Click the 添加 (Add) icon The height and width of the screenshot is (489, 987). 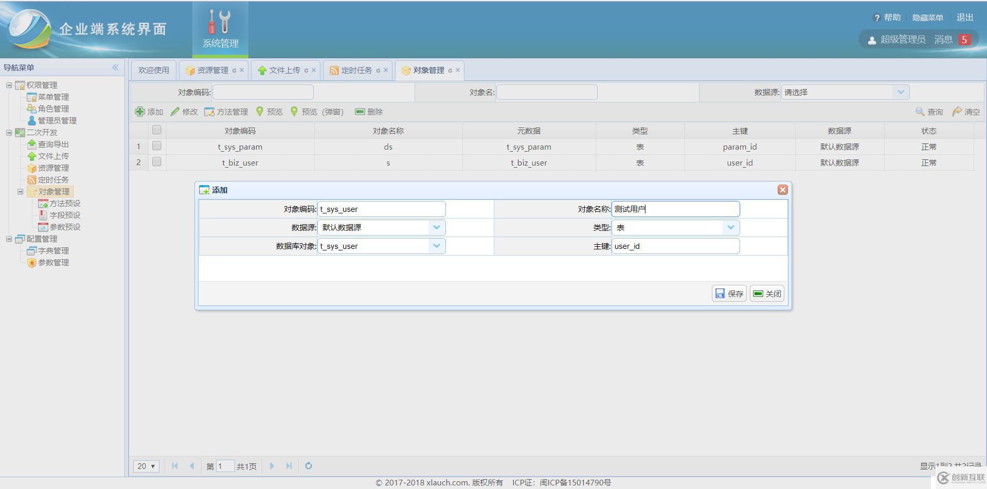140,111
